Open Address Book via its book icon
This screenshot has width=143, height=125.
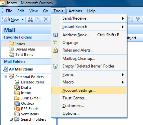pyautogui.click(x=55, y=35)
